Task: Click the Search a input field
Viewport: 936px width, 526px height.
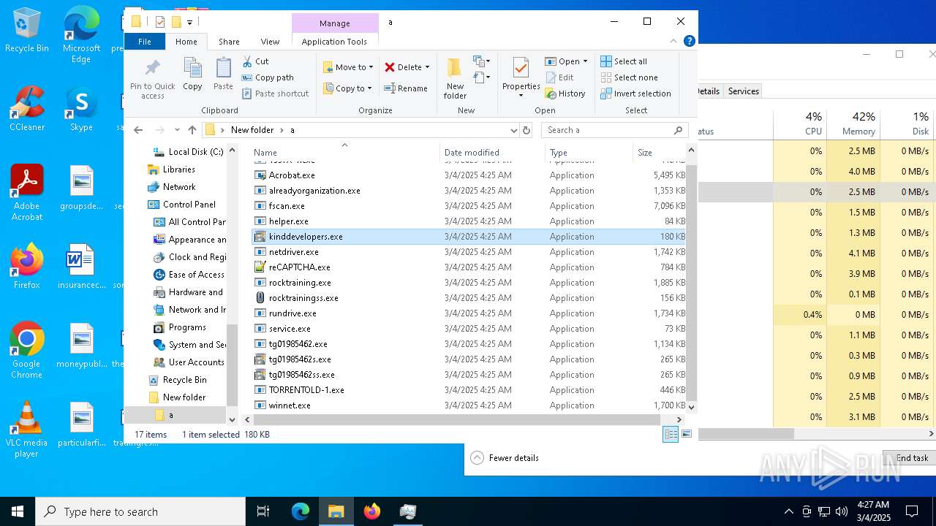Action: (x=614, y=130)
